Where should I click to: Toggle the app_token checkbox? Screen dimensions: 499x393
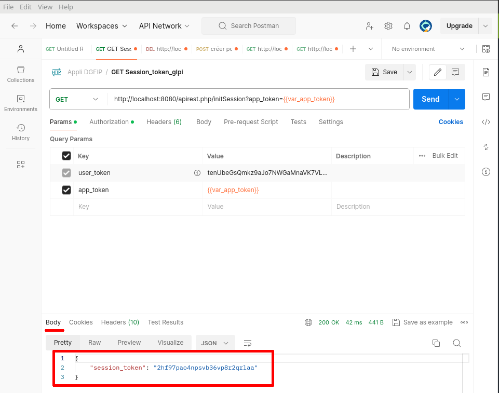click(x=66, y=190)
